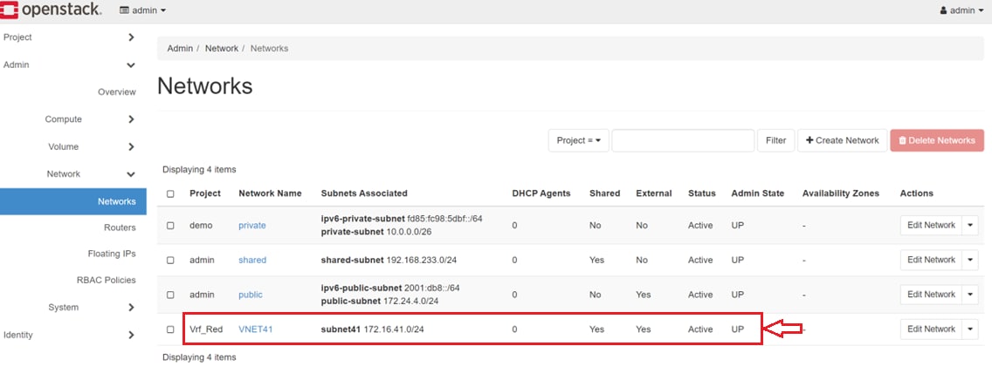Click the Network Name column header
992x380 pixels.
tap(270, 193)
